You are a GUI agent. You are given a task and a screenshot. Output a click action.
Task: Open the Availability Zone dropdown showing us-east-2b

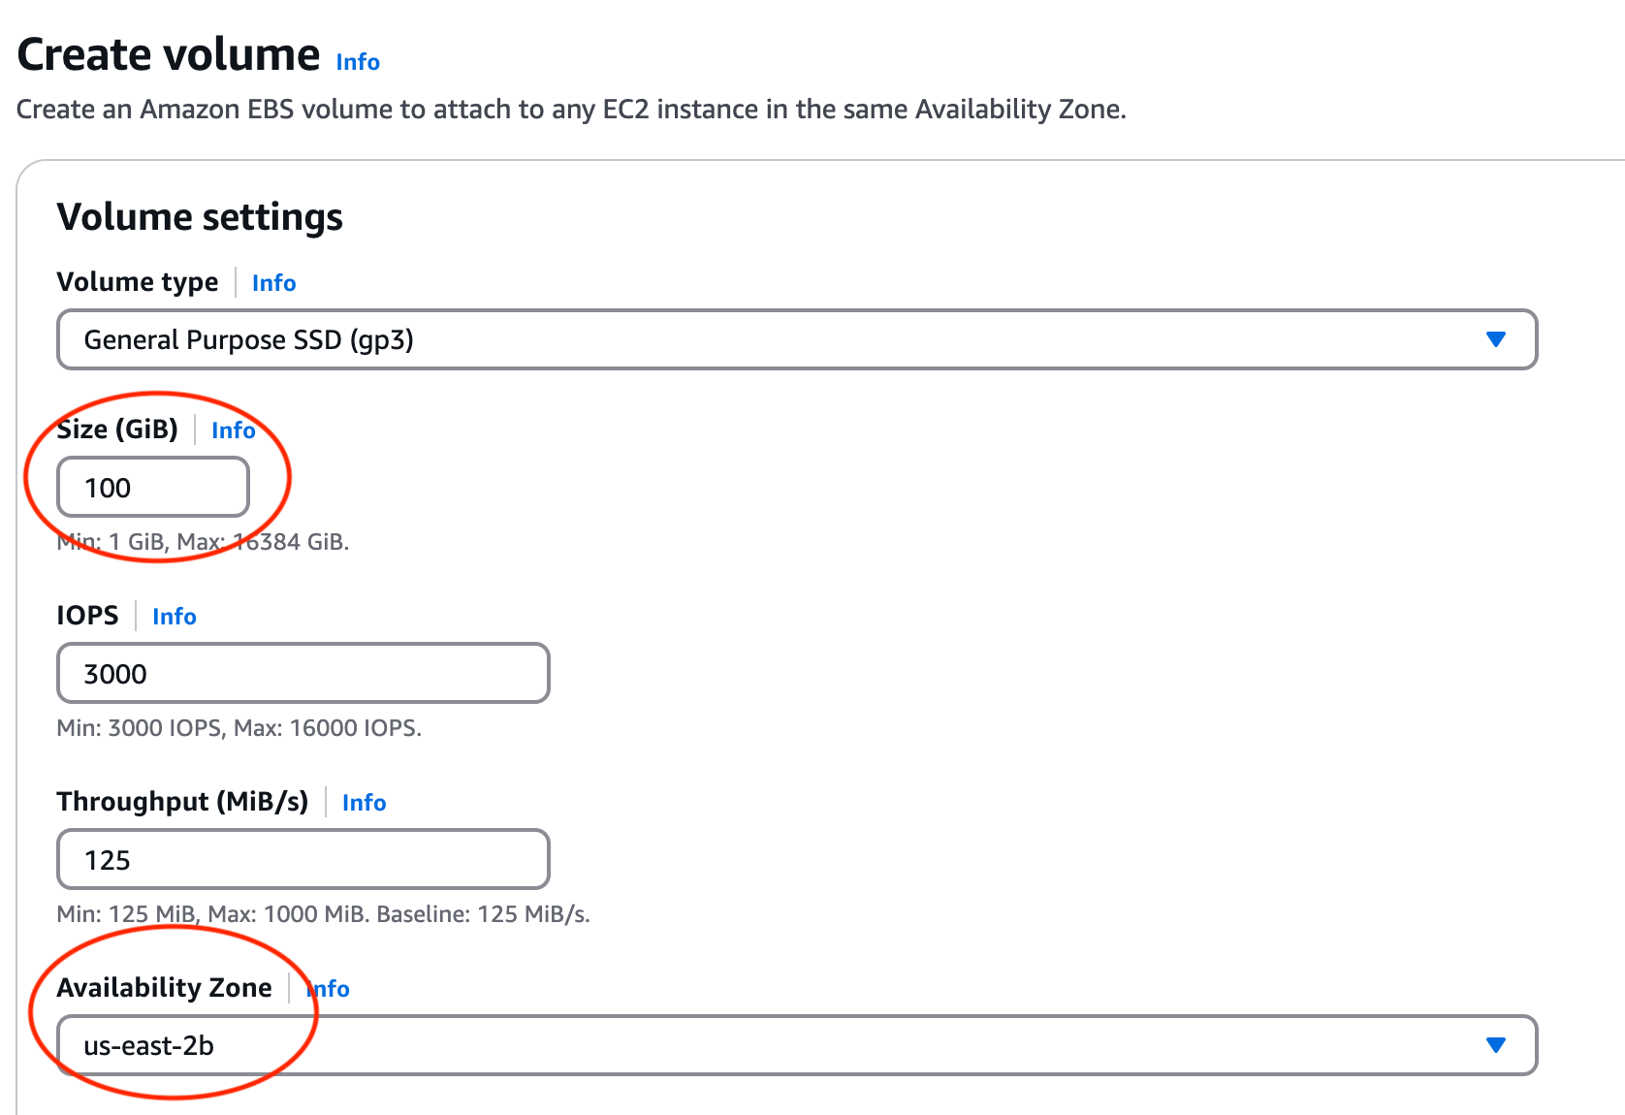pyautogui.click(x=797, y=1045)
